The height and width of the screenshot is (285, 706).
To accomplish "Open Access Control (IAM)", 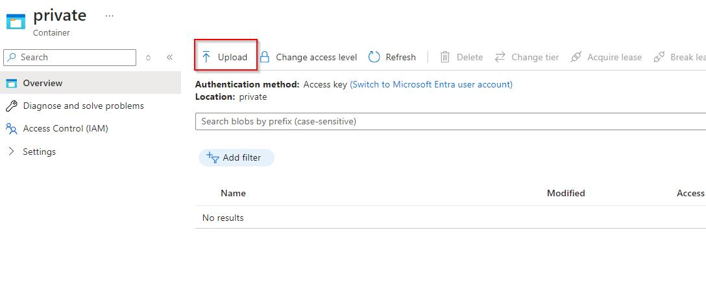I will coord(65,128).
